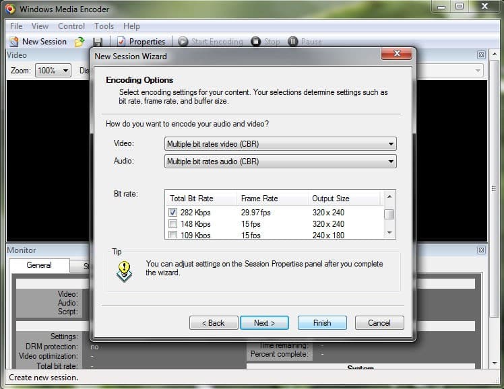This screenshot has height=389, width=504.
Task: Click the Back button in the wizard
Action: tap(214, 322)
